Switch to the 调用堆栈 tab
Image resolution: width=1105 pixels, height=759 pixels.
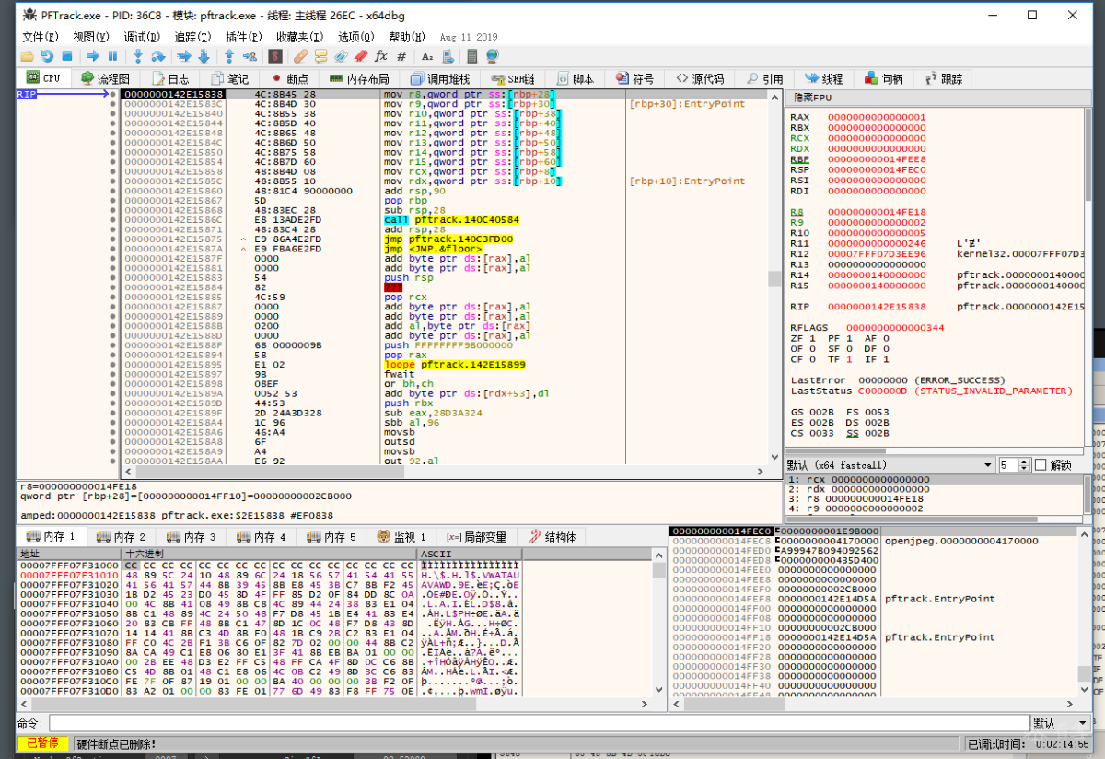[x=441, y=78]
